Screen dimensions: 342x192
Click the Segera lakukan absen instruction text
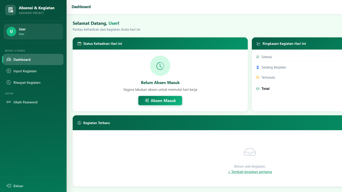point(160,90)
